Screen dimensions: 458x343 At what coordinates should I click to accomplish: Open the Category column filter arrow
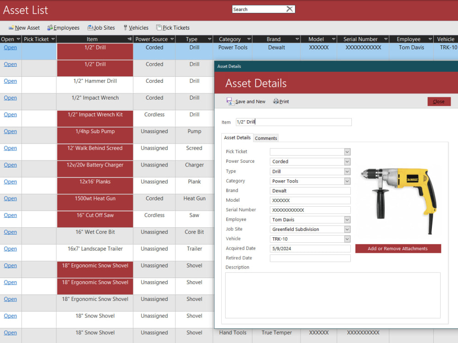[249, 39]
